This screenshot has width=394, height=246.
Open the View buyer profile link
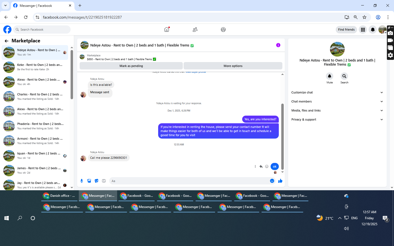pos(196,72)
